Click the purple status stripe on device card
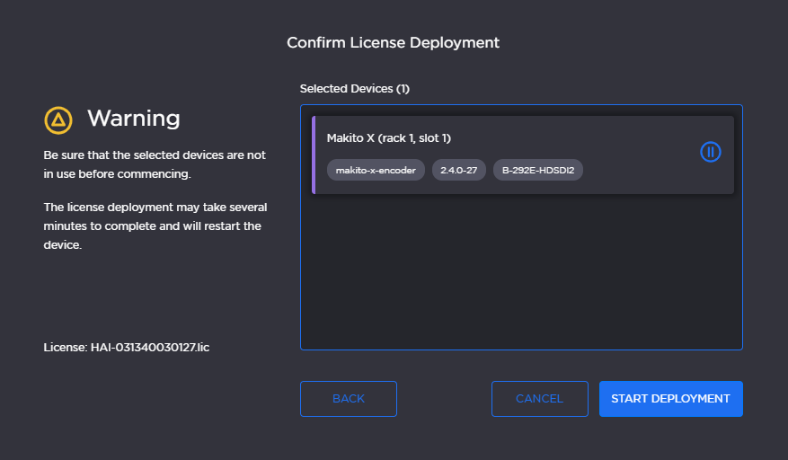The image size is (788, 460). [x=314, y=155]
